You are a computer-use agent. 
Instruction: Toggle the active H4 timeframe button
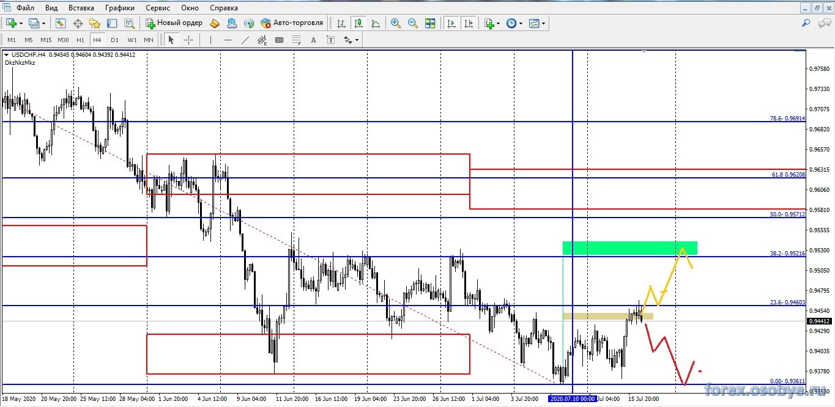[x=97, y=40]
